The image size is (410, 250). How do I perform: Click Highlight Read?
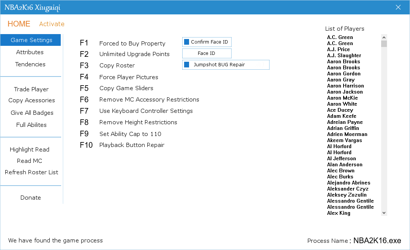click(30, 150)
